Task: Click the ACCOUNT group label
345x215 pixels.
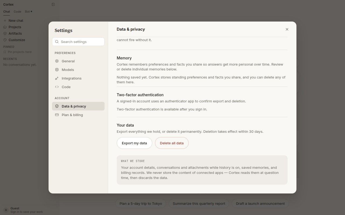Action: 62,98
